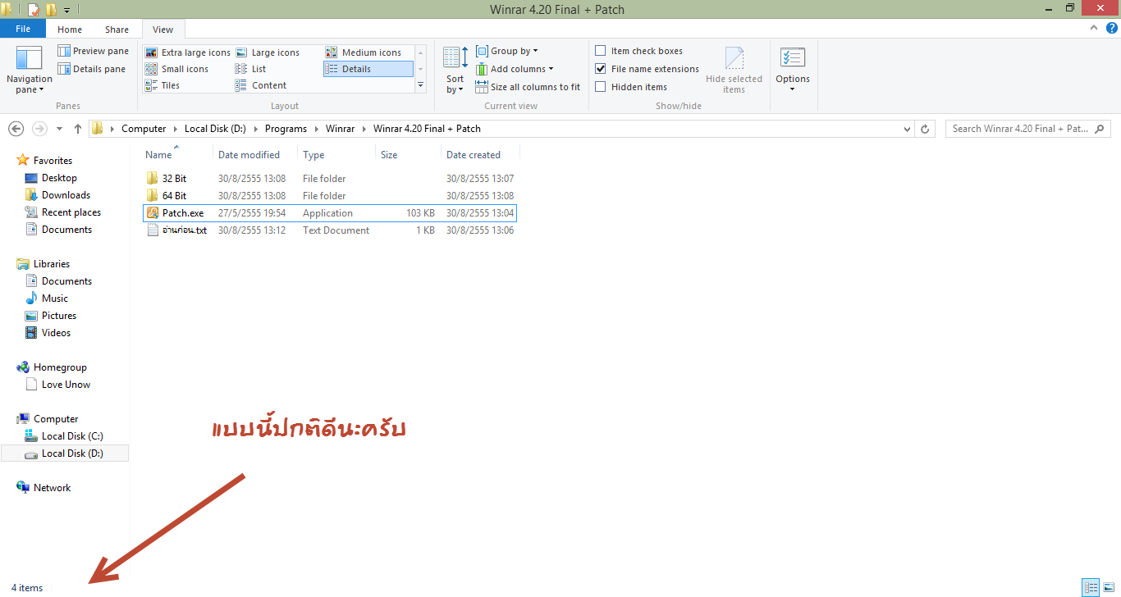Open Downloads in Favorites
The width and height of the screenshot is (1121, 597).
pos(66,195)
